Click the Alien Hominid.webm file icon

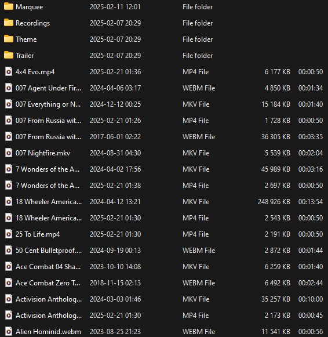pyautogui.click(x=9, y=332)
